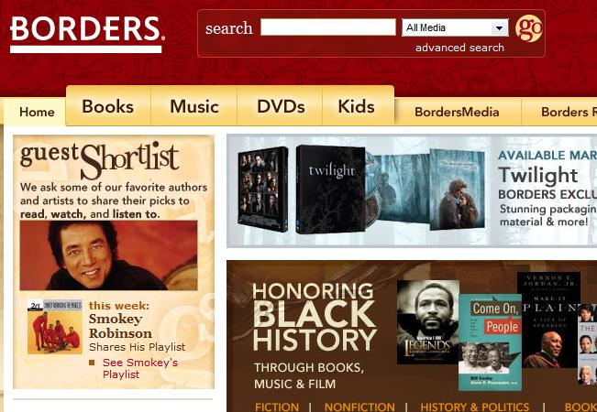
Task: Click inside the search text field
Action: (x=328, y=27)
